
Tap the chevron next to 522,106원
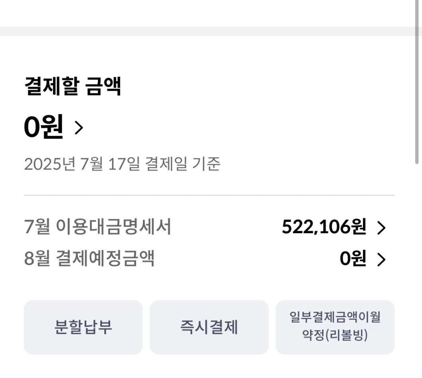click(381, 228)
